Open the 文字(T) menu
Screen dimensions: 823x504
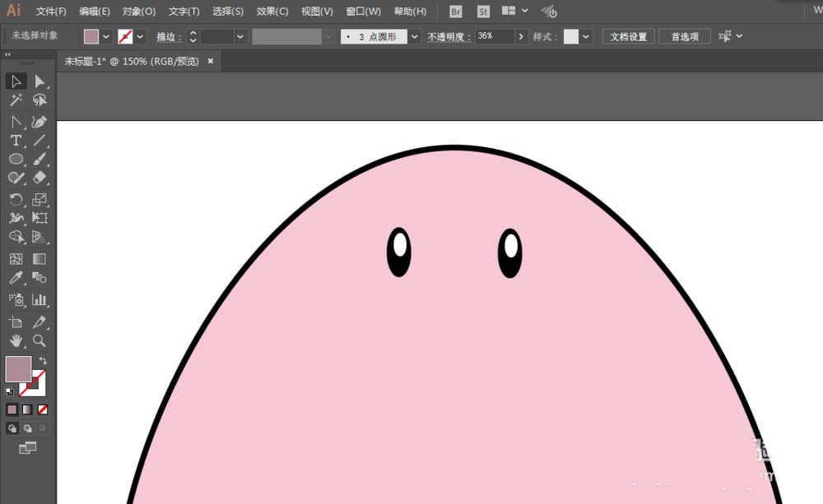coord(184,11)
